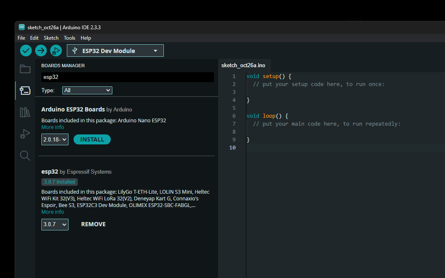Remove the esp32 by Espressif package
Screen dimensions: 445x278
93,224
